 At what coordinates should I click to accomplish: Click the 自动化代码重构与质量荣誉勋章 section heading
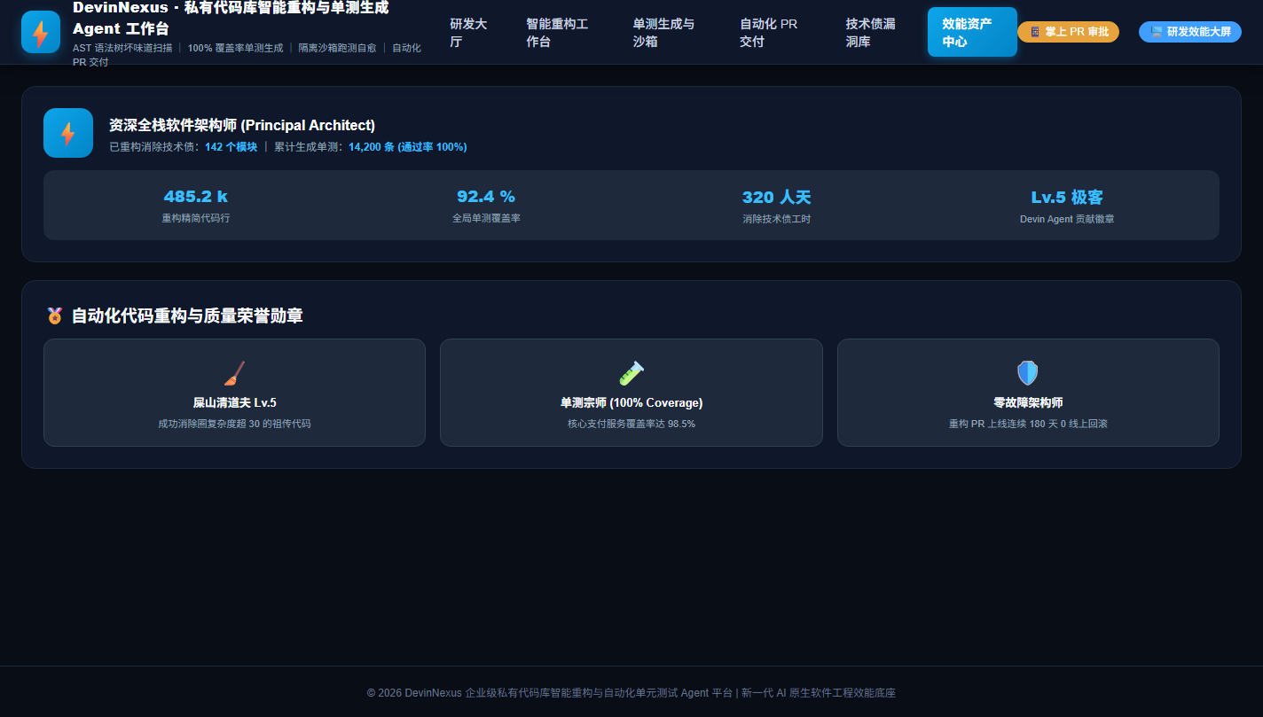187,316
